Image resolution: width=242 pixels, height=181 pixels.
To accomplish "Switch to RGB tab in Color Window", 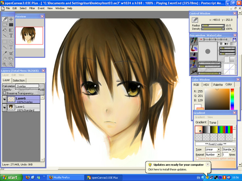I will (x=196, y=85).
